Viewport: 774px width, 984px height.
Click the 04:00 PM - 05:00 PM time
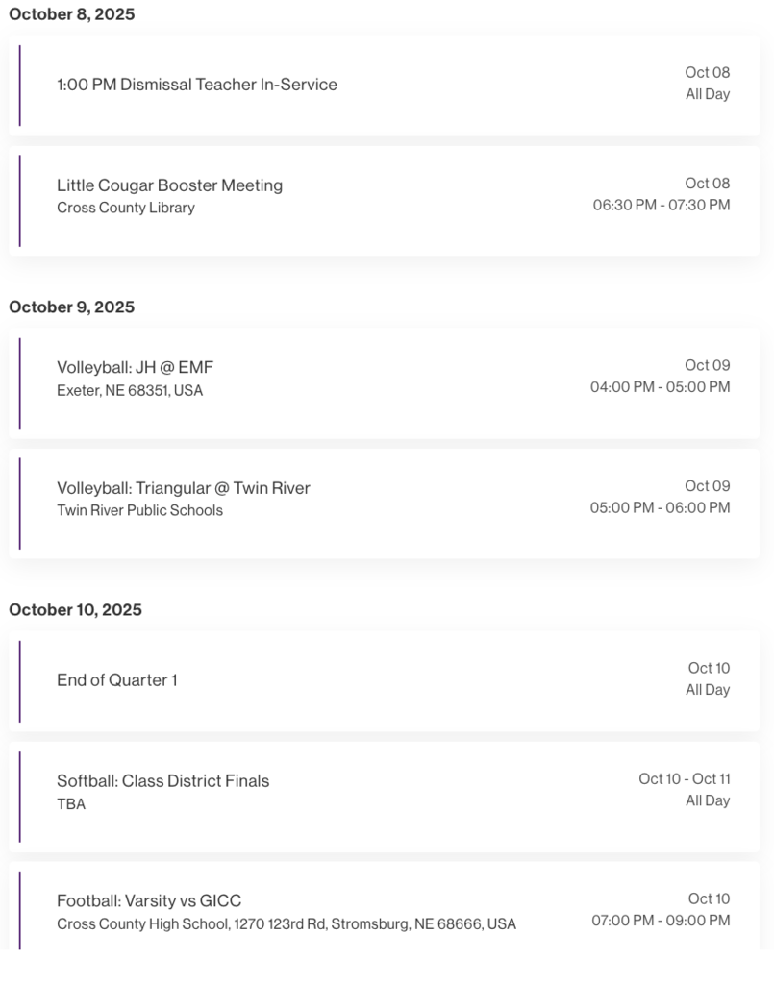pyautogui.click(x=660, y=387)
